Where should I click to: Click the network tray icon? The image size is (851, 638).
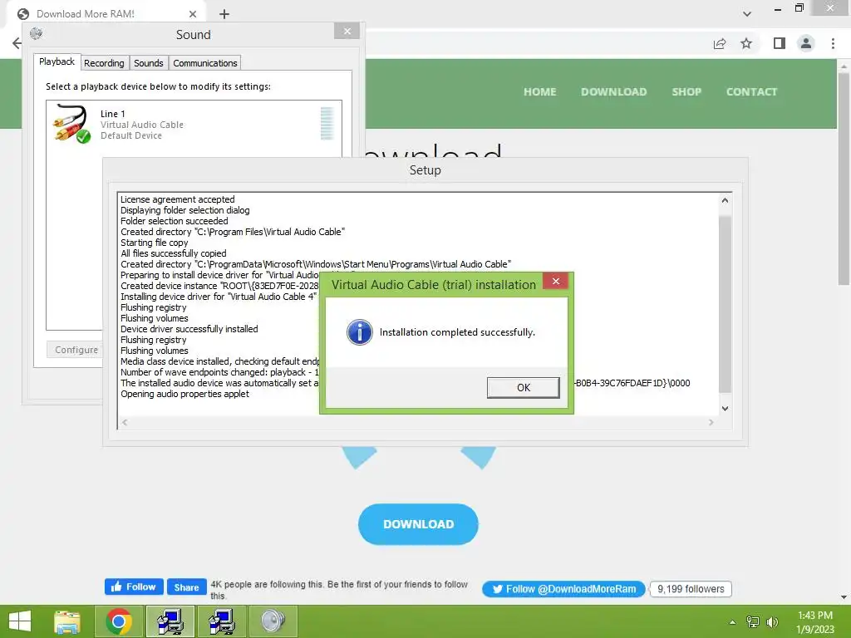(753, 622)
